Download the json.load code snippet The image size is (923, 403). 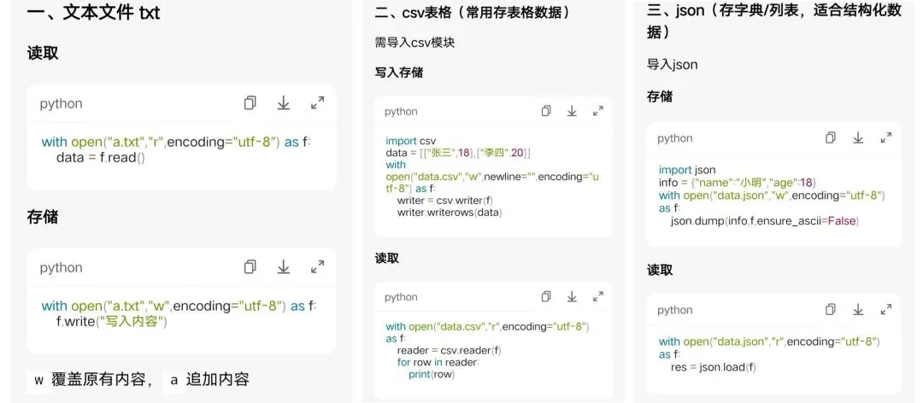point(858,309)
